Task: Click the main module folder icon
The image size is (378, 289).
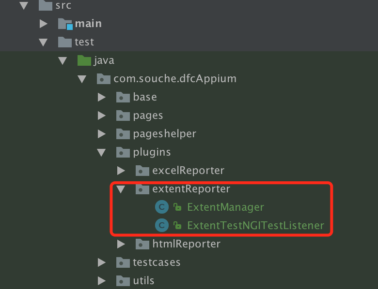Action: click(65, 24)
